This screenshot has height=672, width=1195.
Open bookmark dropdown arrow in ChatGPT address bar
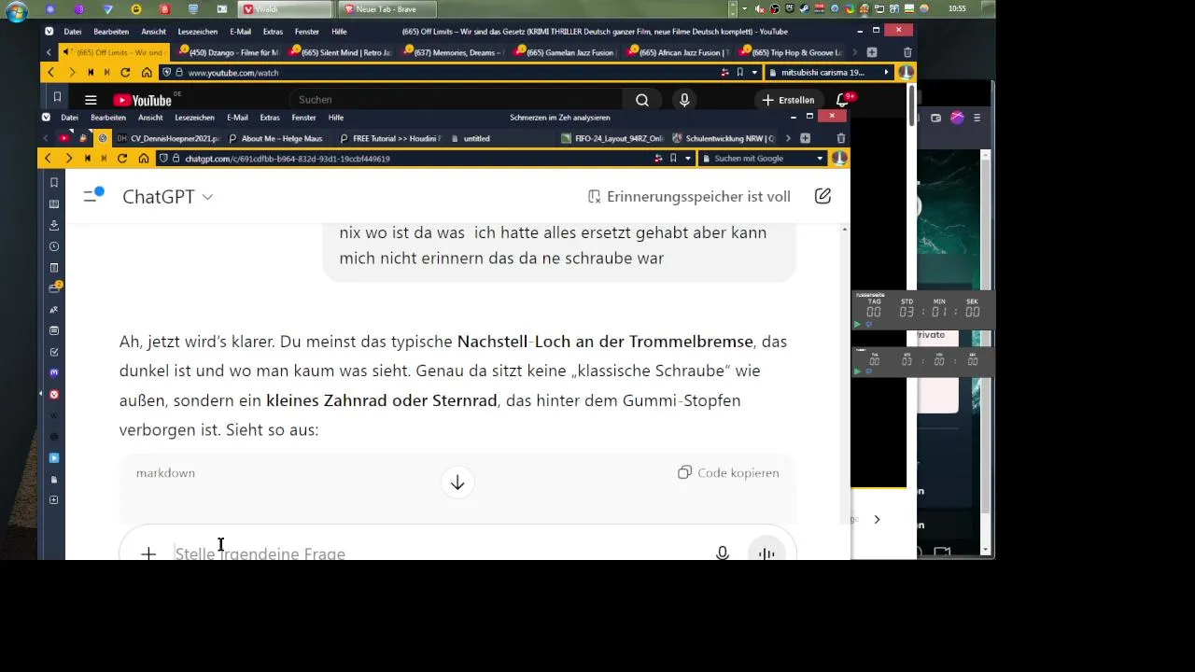pos(688,159)
